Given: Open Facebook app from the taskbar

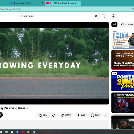Looking at the screenshot, I should click(17, 132).
